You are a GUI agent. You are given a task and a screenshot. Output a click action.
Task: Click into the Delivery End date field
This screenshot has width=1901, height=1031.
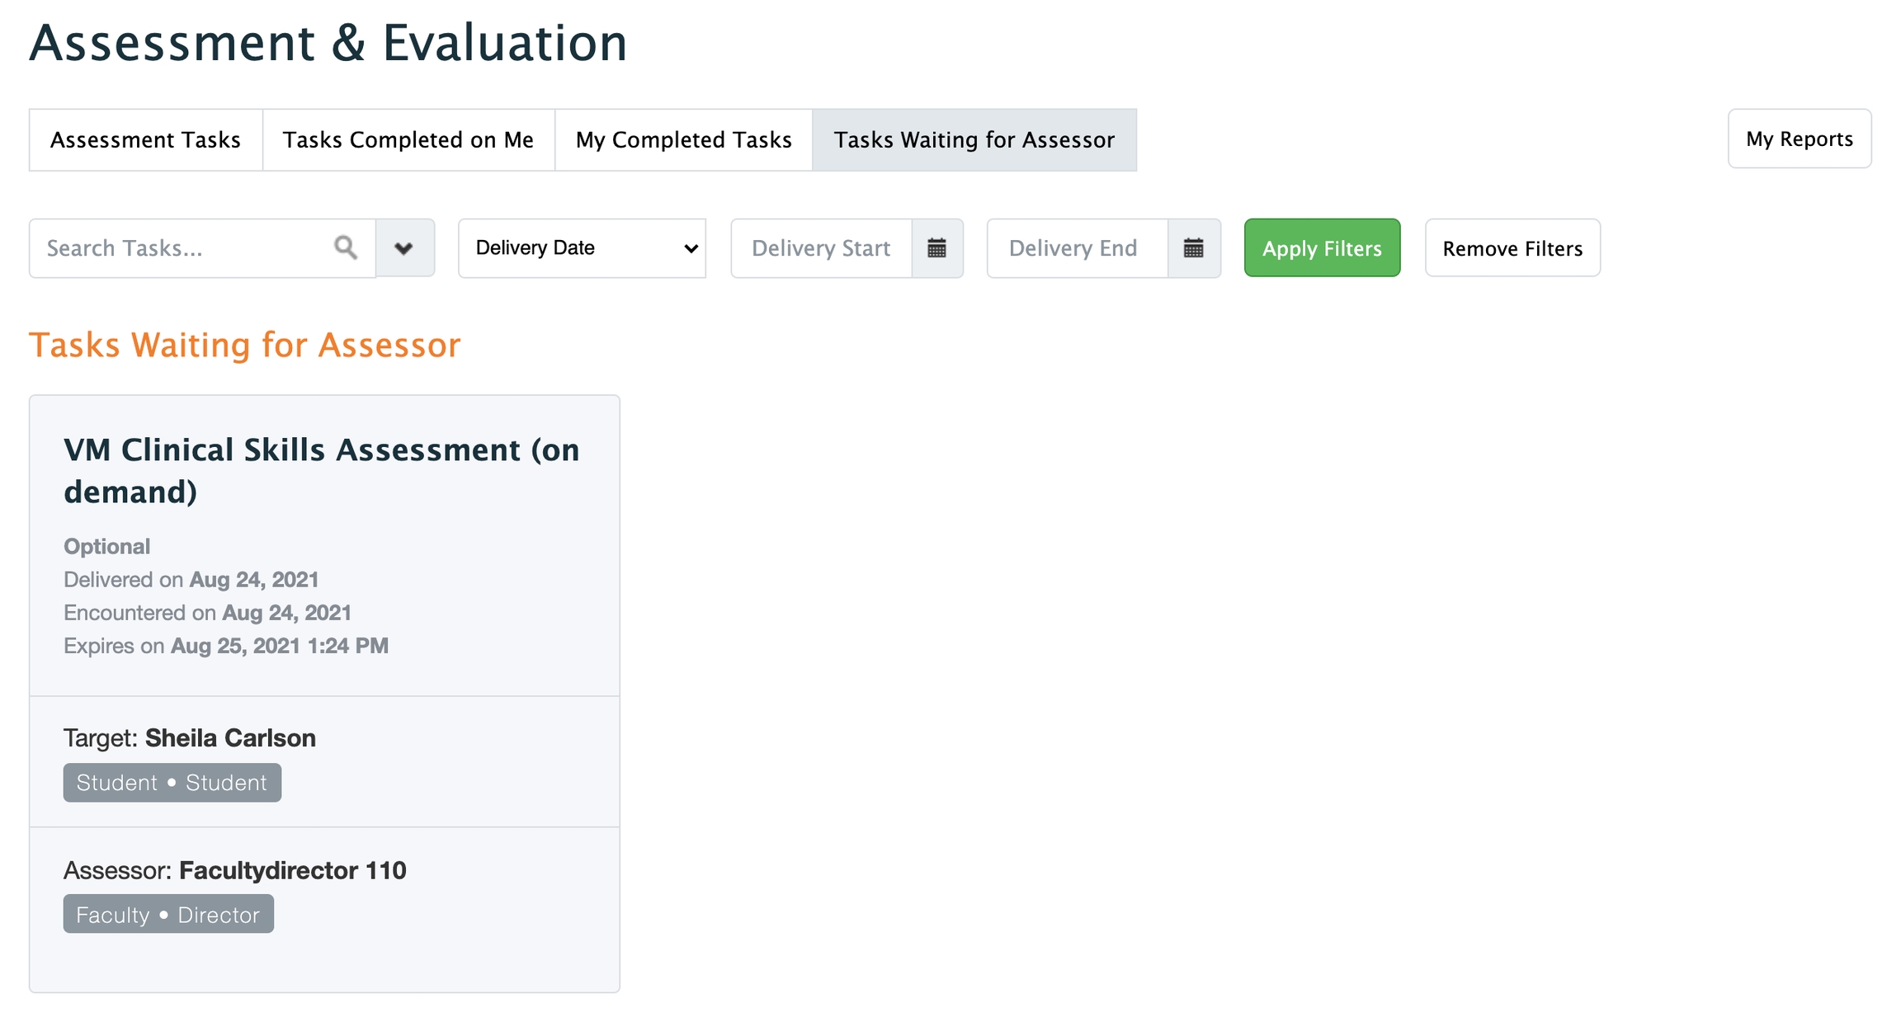tap(1076, 247)
